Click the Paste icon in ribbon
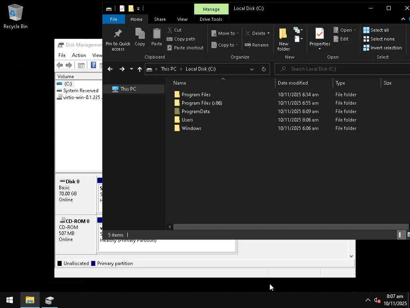 click(x=157, y=37)
